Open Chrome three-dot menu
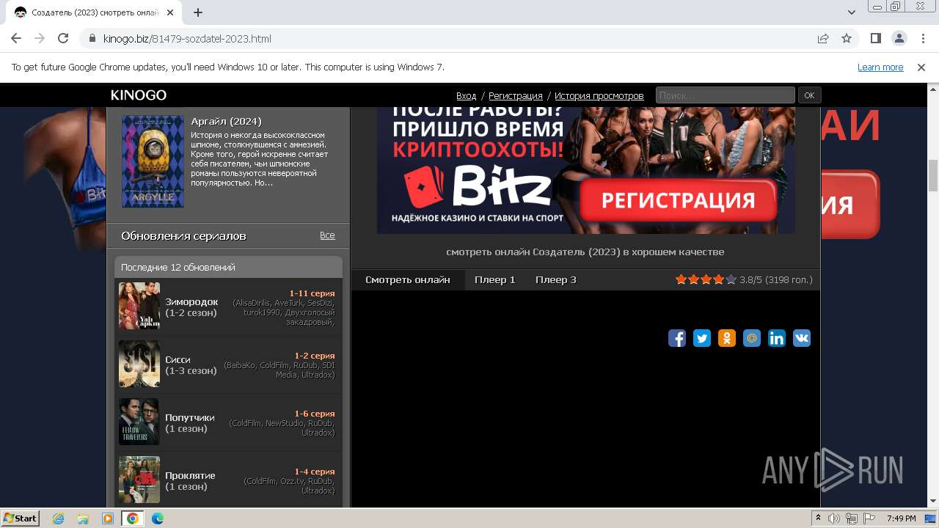 tap(922, 39)
